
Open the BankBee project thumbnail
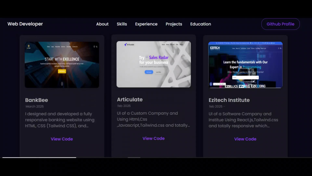click(62, 65)
